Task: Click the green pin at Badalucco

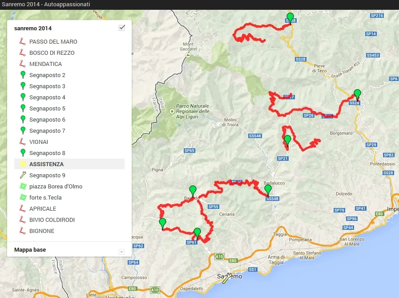Action: point(268,190)
